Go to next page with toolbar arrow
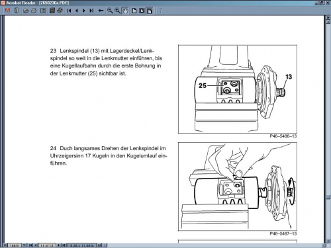 coord(84,11)
